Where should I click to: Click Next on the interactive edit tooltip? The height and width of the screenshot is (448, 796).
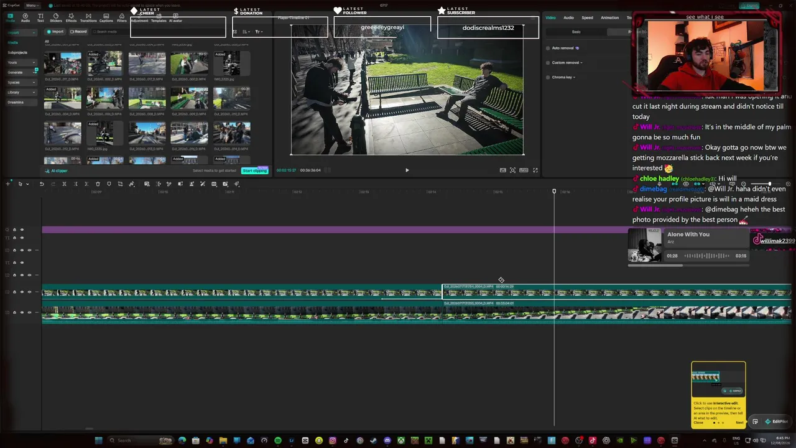(x=740, y=422)
